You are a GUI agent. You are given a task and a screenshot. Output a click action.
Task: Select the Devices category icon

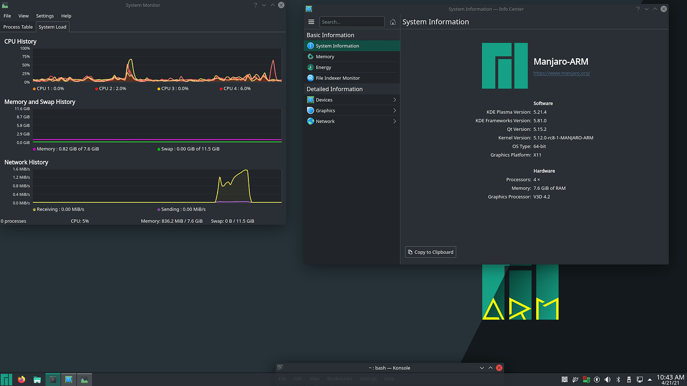(311, 99)
